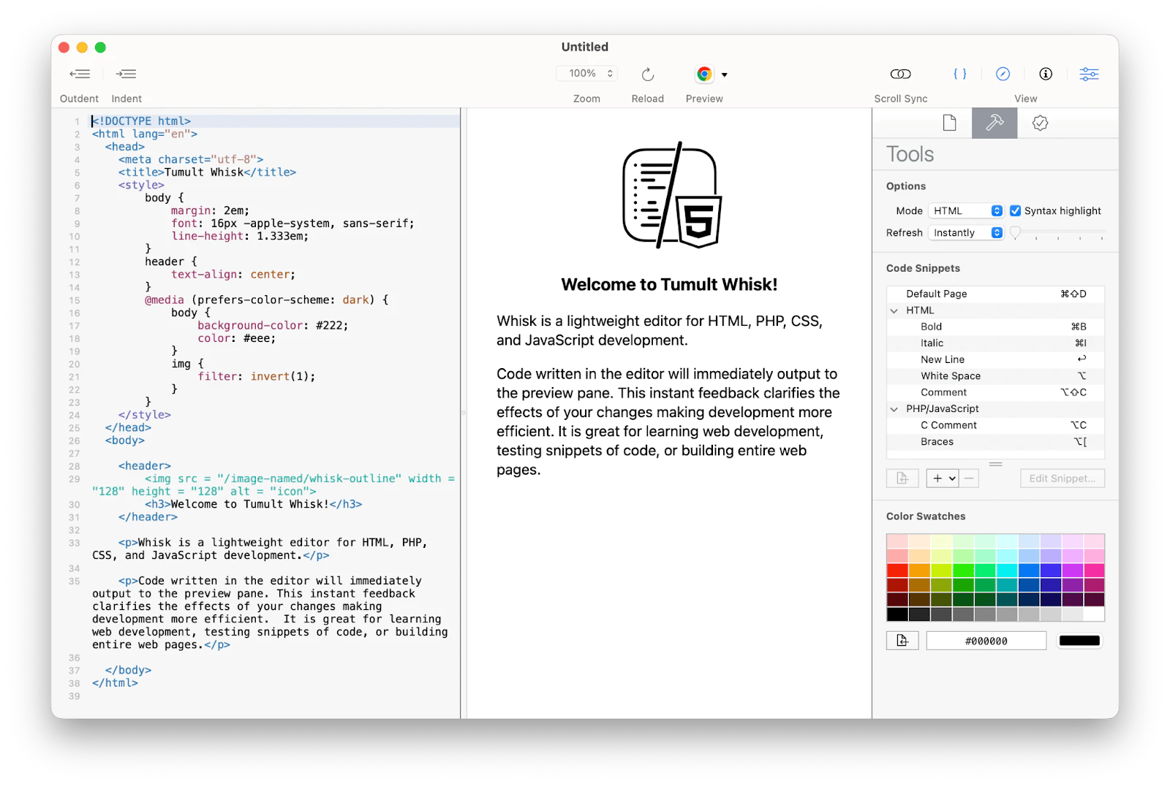
Task: Enable Syntax highlight checkbox
Action: pyautogui.click(x=1015, y=210)
